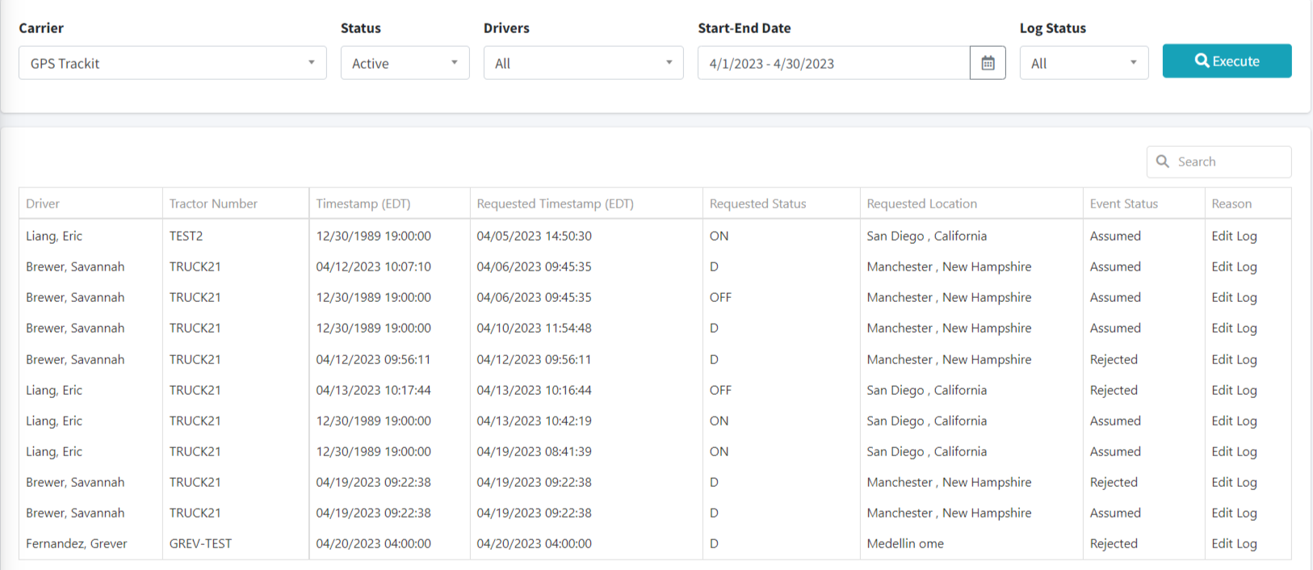Screen dimensions: 1313x570
Task: Click timestamp 04/12/2023 10:07:10
Action: click(373, 266)
